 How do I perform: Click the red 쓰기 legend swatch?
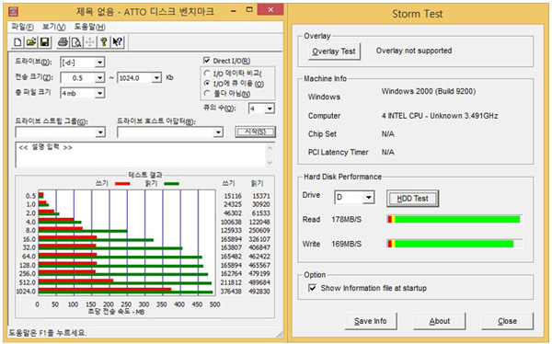[x=122, y=184]
